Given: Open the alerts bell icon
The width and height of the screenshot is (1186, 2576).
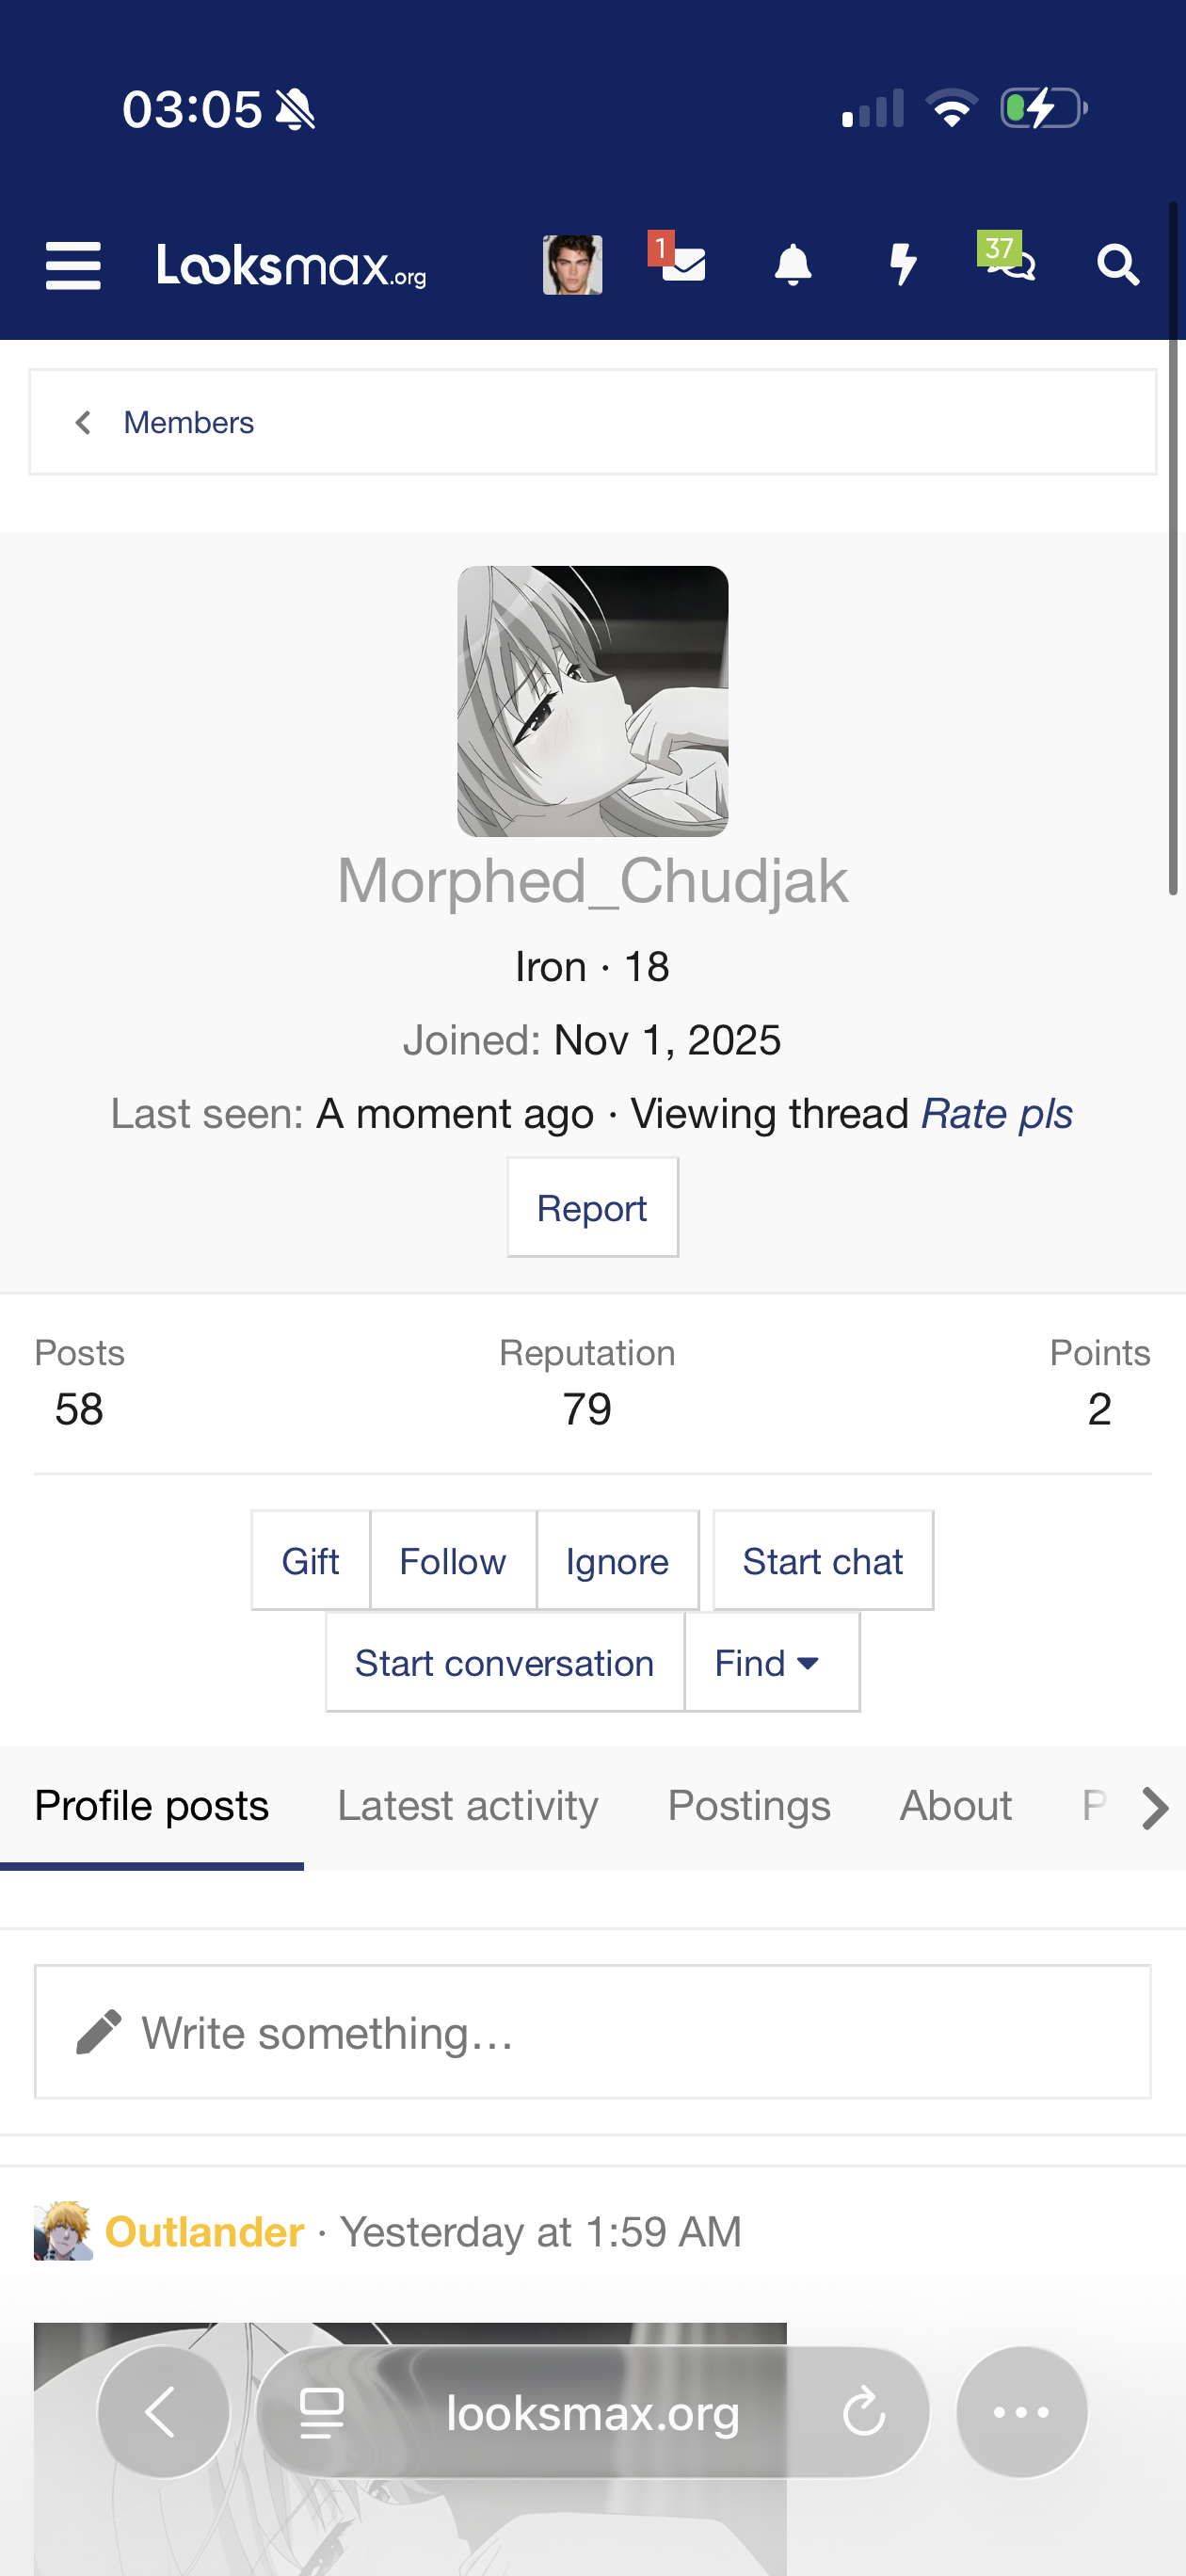Looking at the screenshot, I should coord(793,265).
